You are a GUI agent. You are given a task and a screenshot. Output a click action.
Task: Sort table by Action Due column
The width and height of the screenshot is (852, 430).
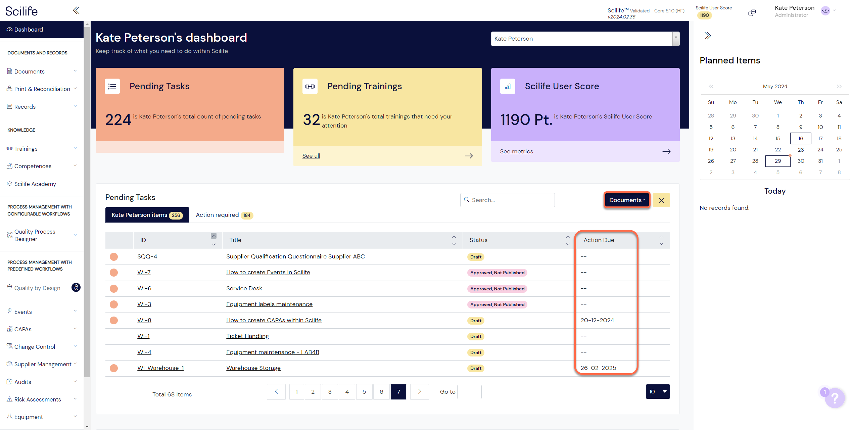(x=661, y=240)
